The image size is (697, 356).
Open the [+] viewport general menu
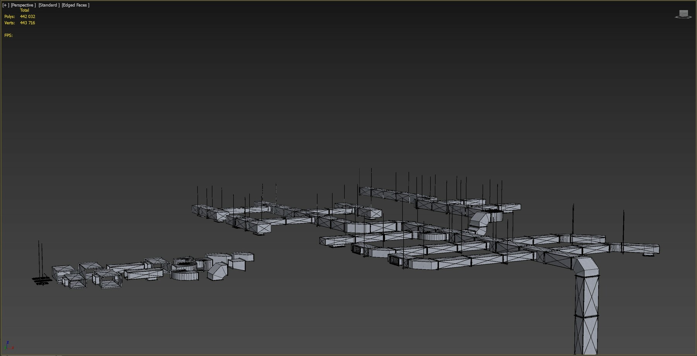(x=6, y=5)
